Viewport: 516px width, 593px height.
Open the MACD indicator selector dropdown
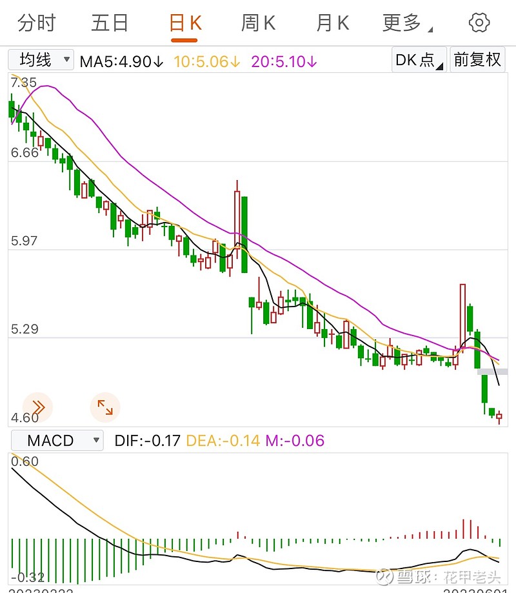click(x=57, y=440)
